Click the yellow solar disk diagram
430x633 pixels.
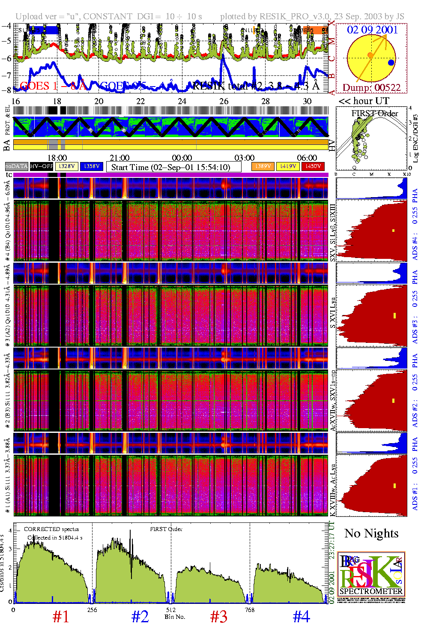pos(371,58)
